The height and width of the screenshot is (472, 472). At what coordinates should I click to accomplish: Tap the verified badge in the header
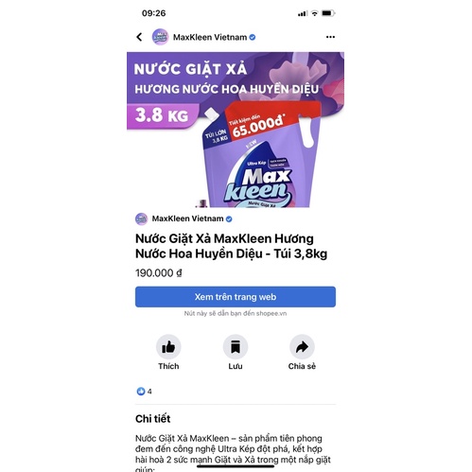[253, 37]
